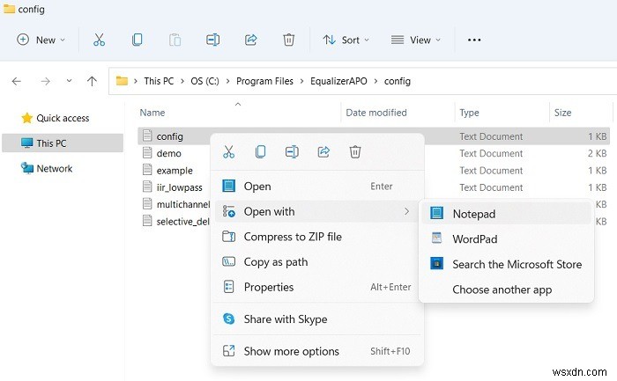Screen dimensions: 617x381
Task: Select Network in the navigation pane
Action: click(54, 168)
